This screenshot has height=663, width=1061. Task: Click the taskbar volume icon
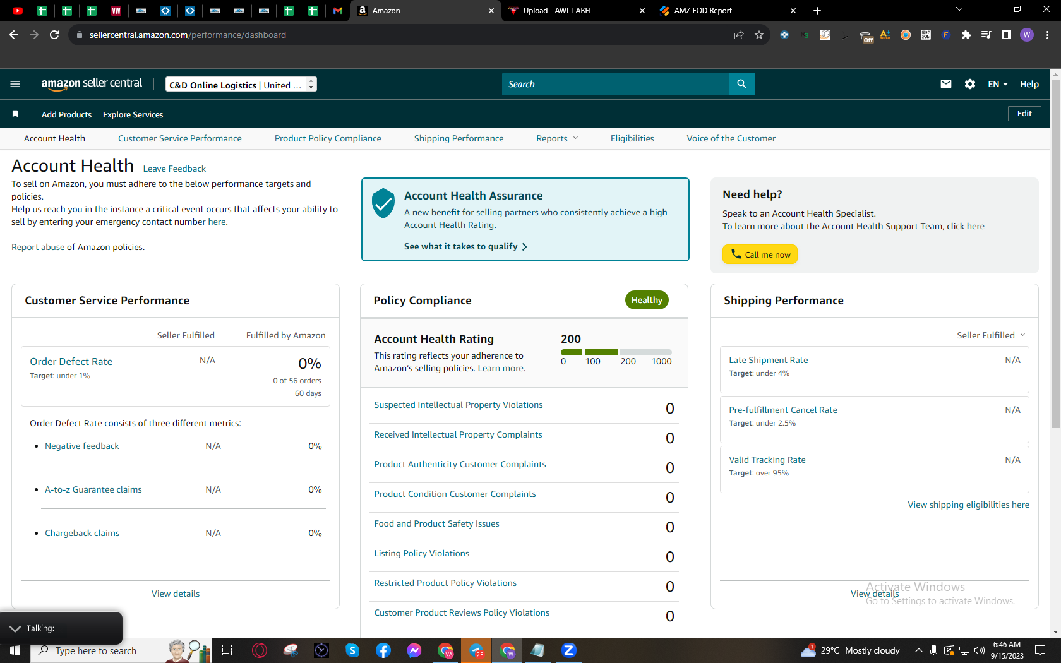(x=980, y=650)
